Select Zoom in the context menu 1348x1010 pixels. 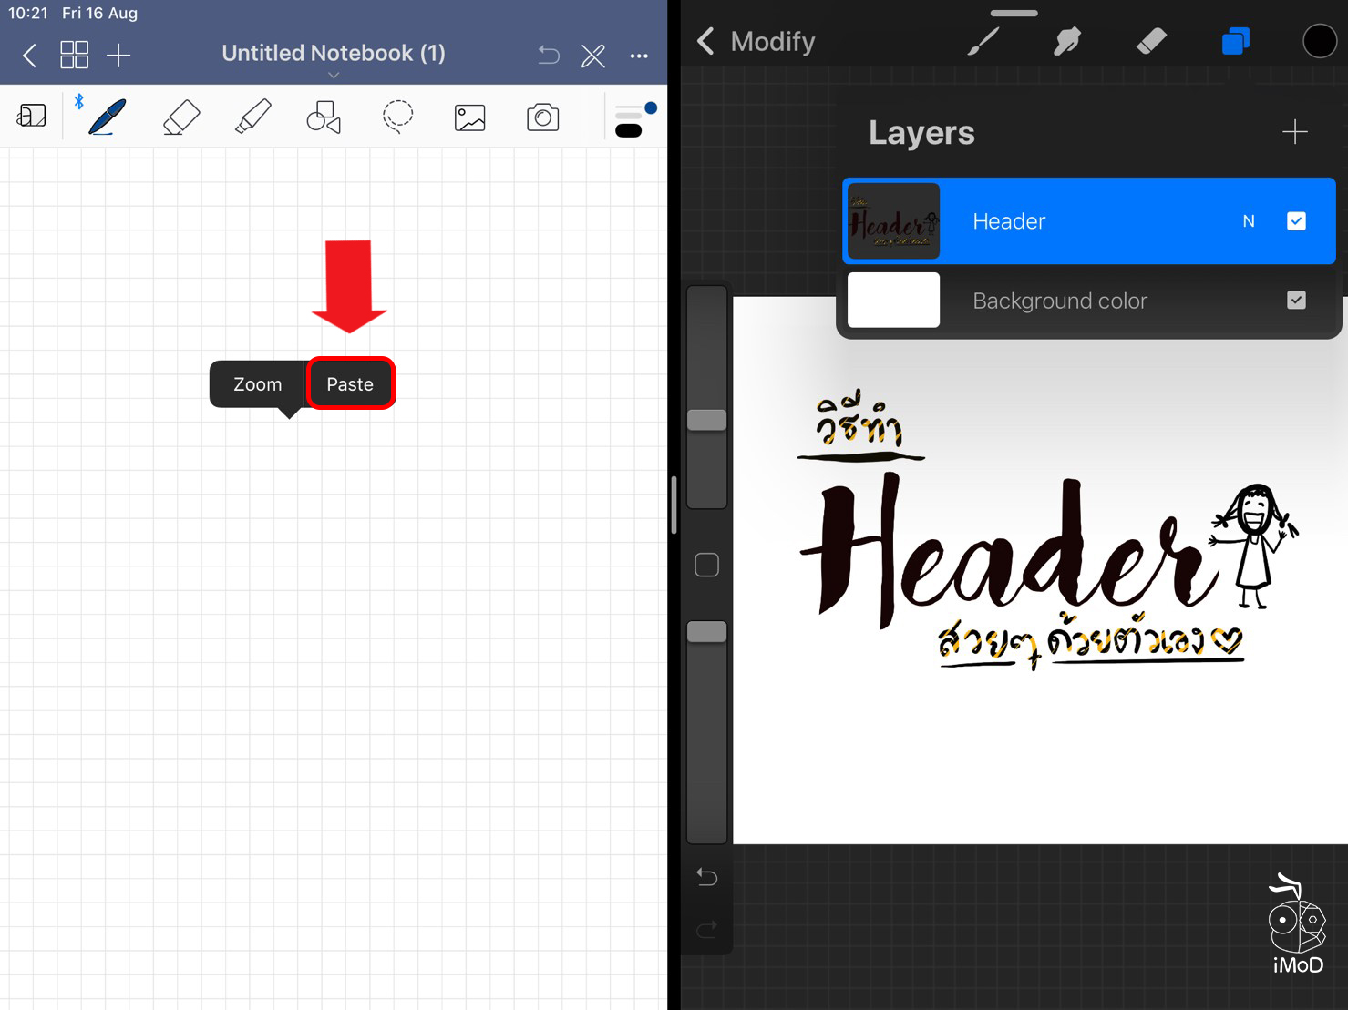click(256, 383)
